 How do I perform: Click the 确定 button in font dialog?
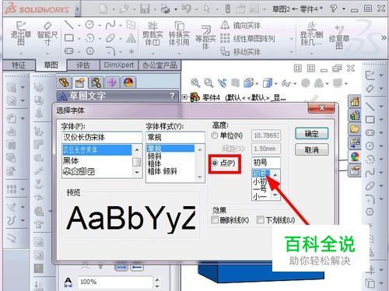point(311,134)
